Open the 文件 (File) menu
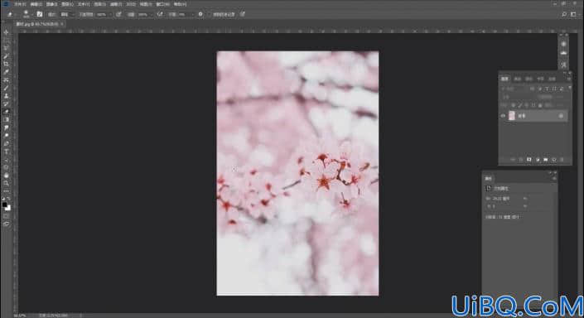The width and height of the screenshot is (584, 318). pos(20,4)
